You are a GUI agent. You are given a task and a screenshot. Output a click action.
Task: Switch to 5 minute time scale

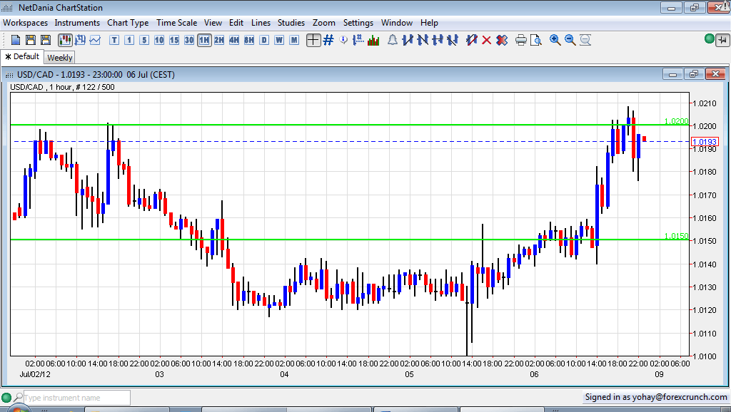(x=144, y=40)
